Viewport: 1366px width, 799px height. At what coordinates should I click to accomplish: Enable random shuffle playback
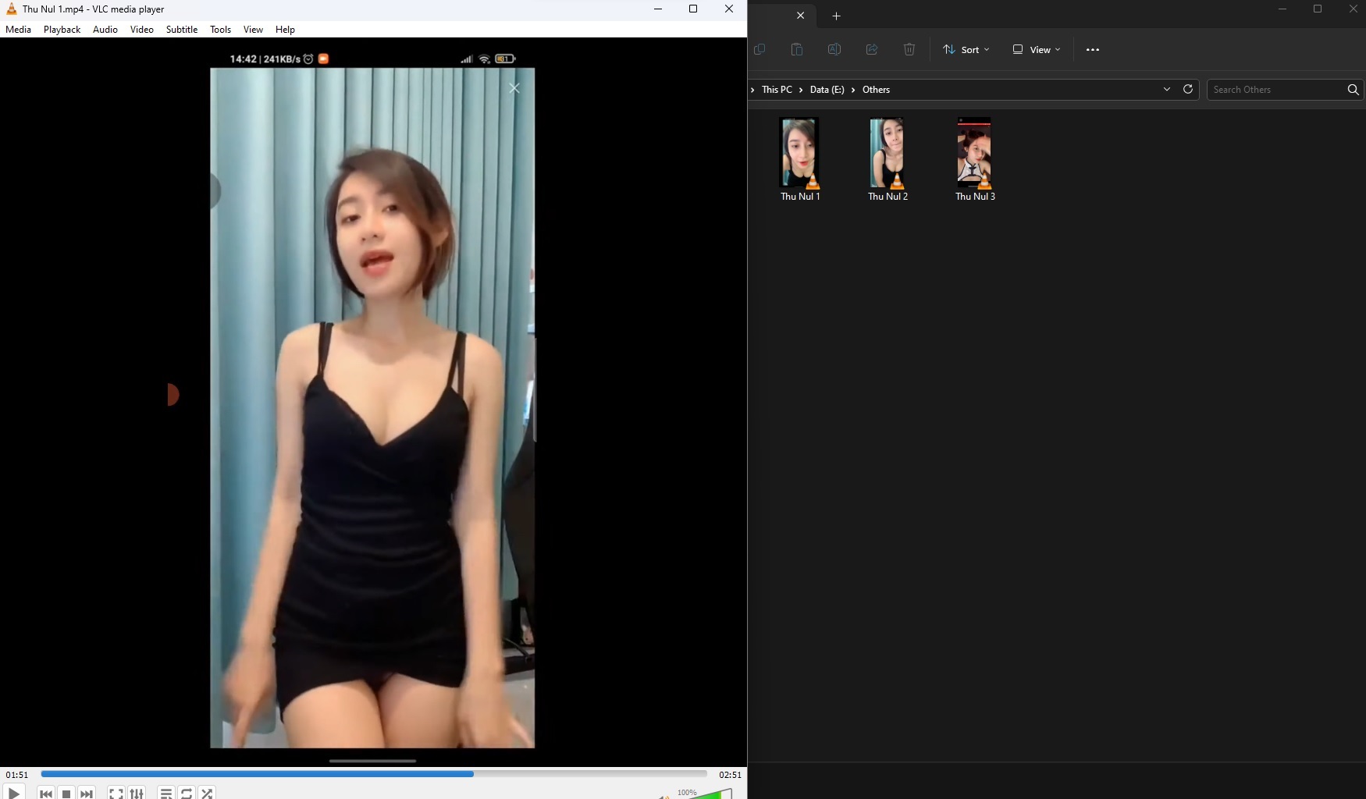click(207, 794)
